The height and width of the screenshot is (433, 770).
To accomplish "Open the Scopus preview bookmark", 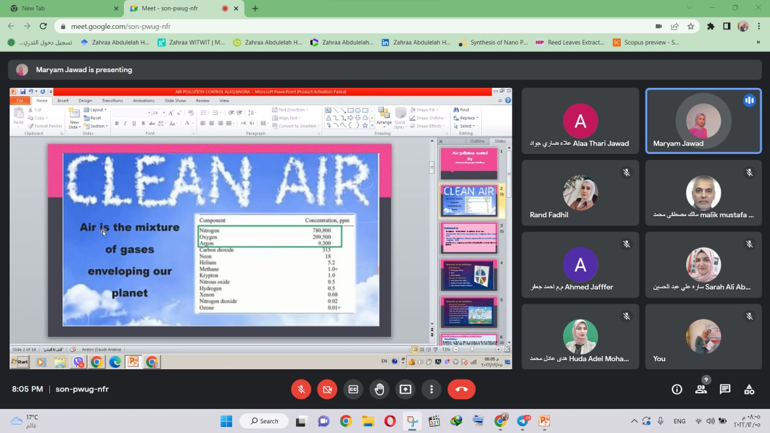I will pyautogui.click(x=646, y=42).
